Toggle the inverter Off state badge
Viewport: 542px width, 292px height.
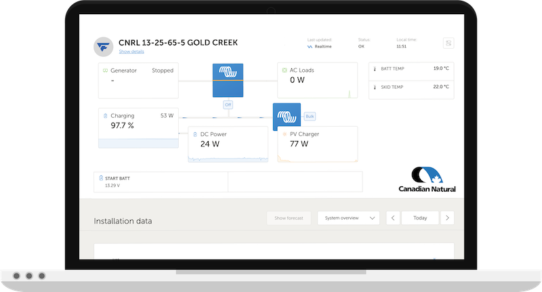click(228, 104)
